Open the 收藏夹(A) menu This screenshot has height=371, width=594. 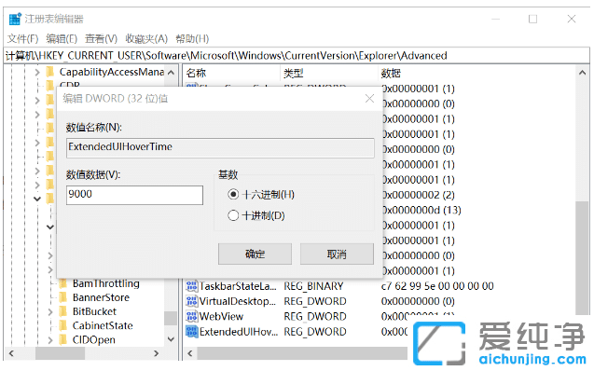pos(146,38)
